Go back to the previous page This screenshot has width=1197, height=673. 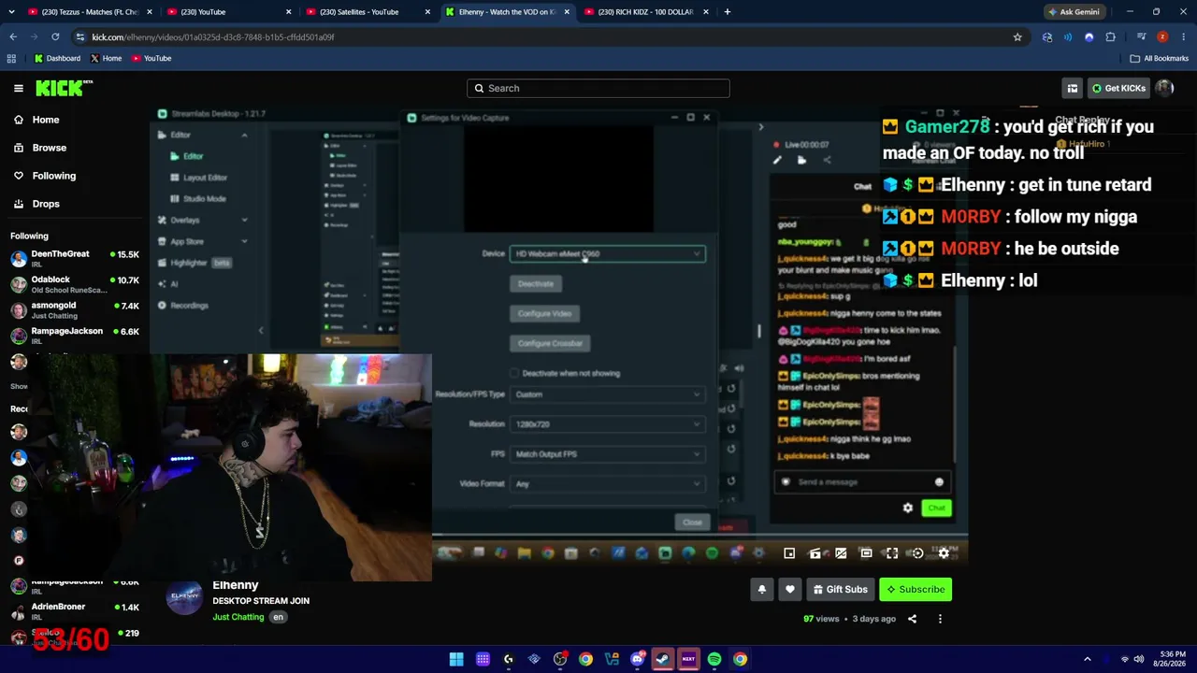pos(13,37)
